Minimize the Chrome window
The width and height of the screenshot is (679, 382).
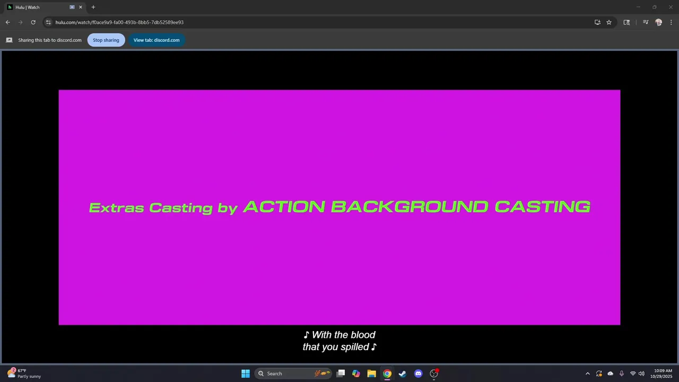coord(638,7)
